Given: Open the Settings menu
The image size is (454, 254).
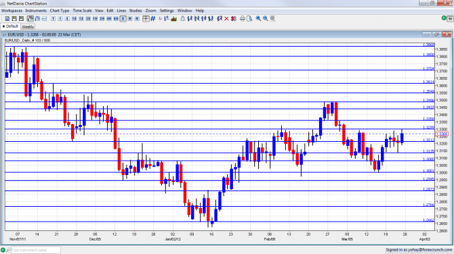Looking at the screenshot, I should click(x=167, y=10).
